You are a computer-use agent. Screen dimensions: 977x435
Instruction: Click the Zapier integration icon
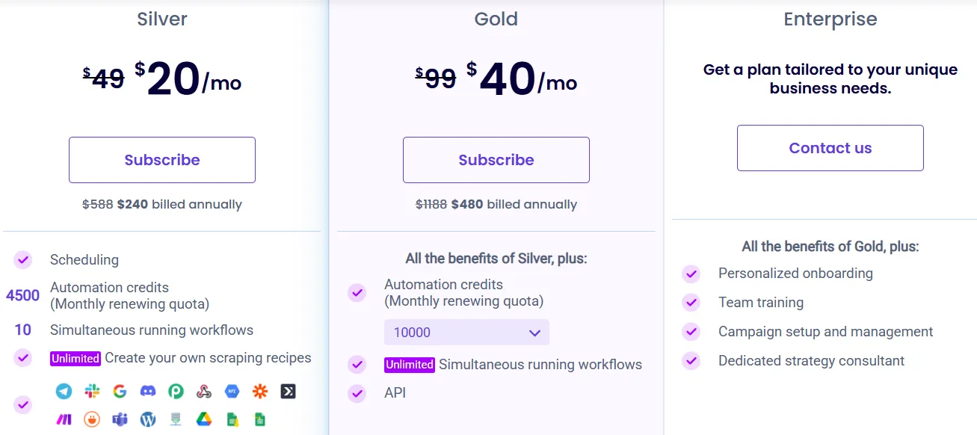(259, 391)
